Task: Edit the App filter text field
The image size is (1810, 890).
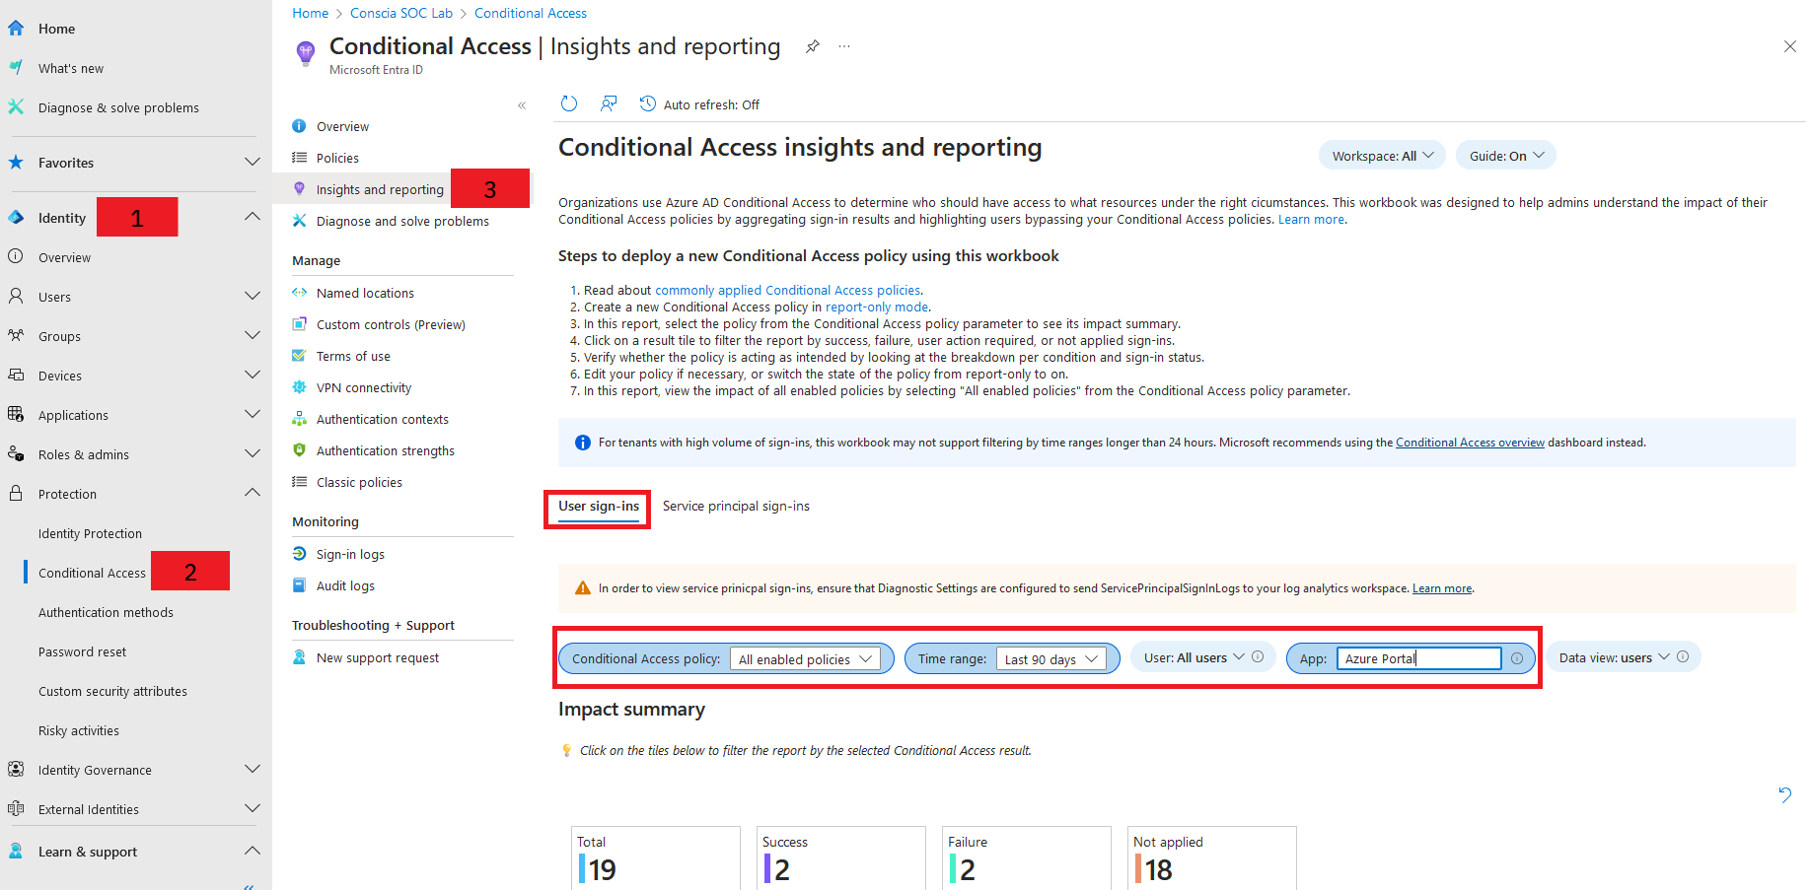Action: tap(1417, 657)
